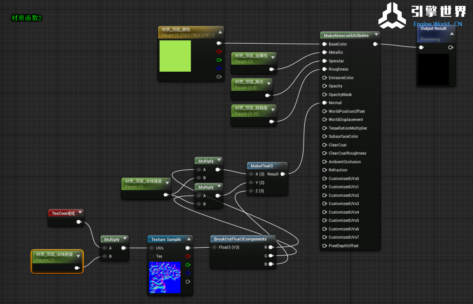The height and width of the screenshot is (304, 473).
Task: Select the 材质_顶层_法线密度 parameter node
Action: coord(54,255)
